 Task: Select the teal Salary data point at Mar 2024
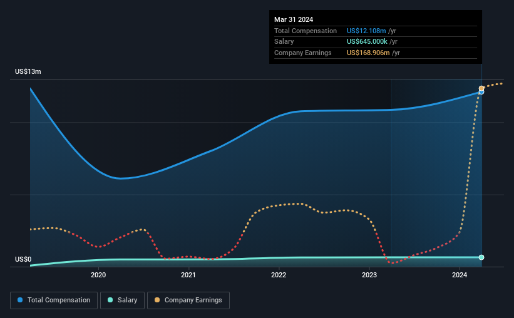pyautogui.click(x=481, y=257)
